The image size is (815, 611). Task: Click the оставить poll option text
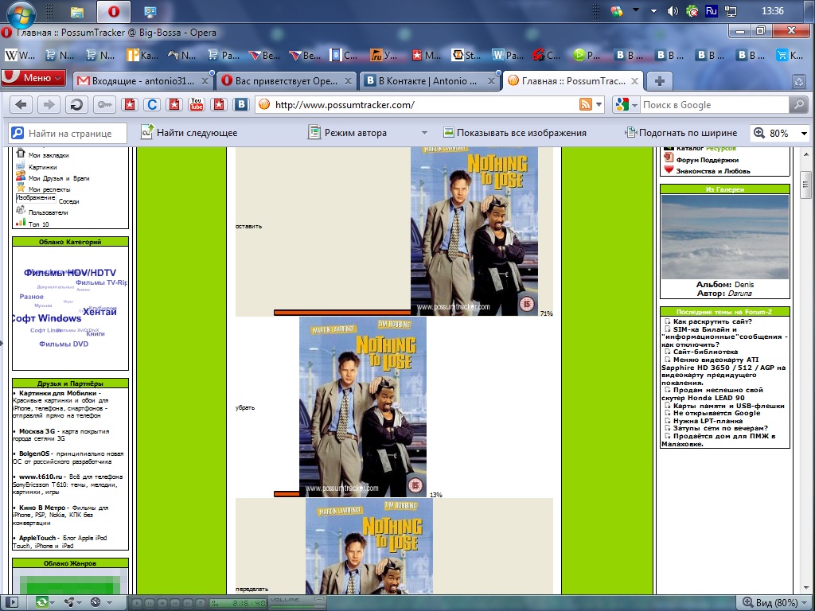point(248,227)
